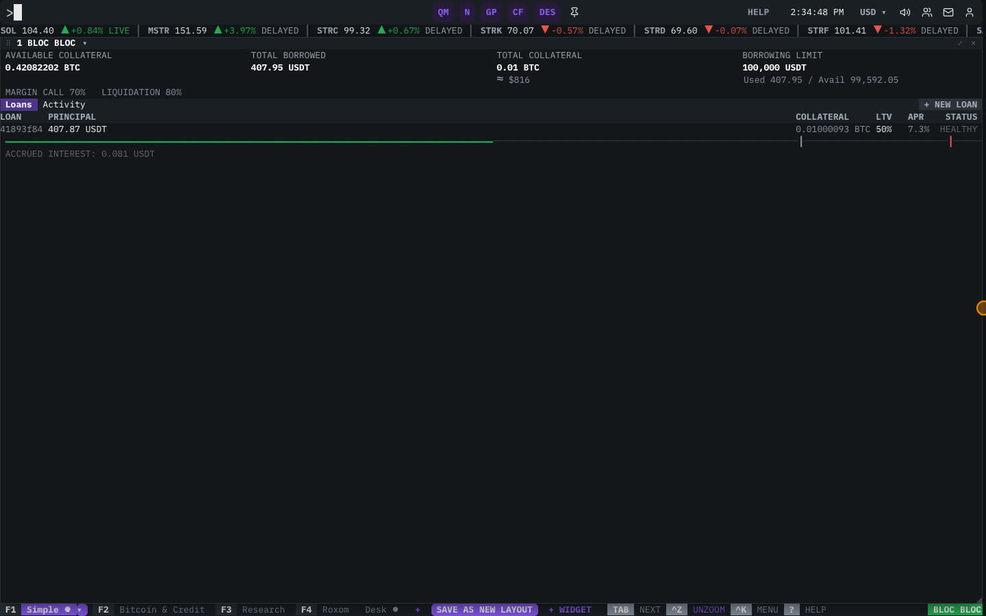Open the mail envelope icon
This screenshot has width=986, height=616.
pos(948,12)
